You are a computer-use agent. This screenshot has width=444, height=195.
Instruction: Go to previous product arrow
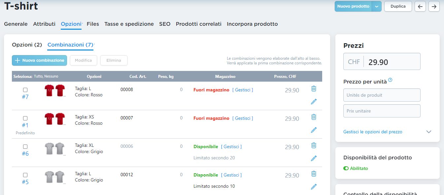click(420, 6)
